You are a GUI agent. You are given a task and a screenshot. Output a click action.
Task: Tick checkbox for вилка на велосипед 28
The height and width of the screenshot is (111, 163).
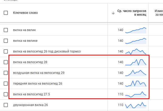pos(6,62)
